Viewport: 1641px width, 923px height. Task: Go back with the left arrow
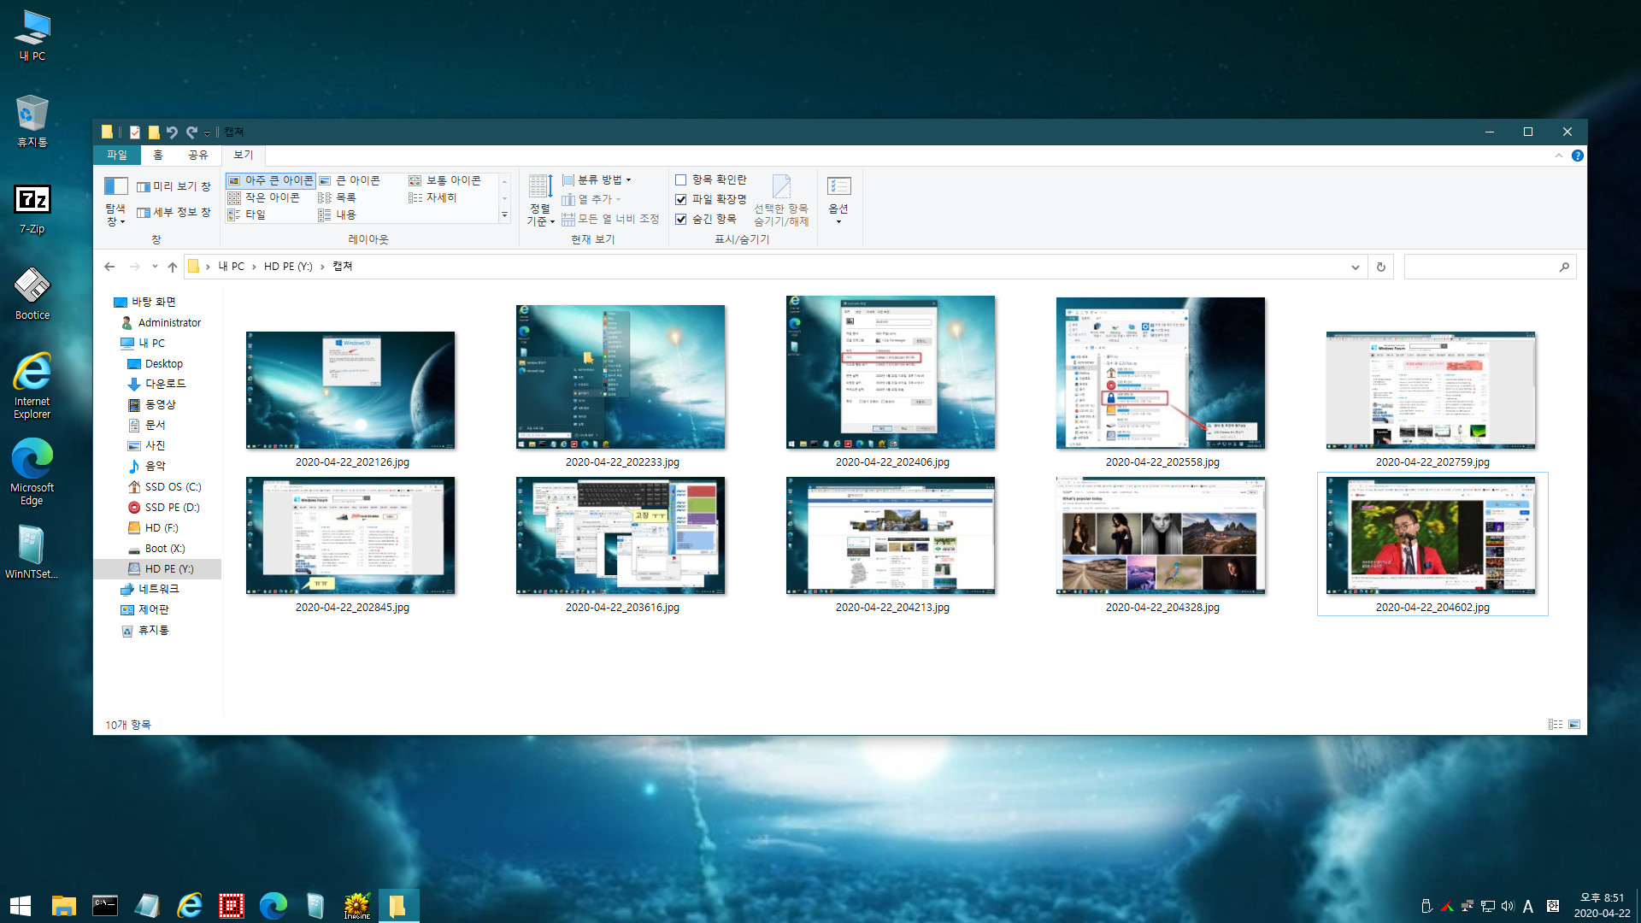click(x=109, y=267)
